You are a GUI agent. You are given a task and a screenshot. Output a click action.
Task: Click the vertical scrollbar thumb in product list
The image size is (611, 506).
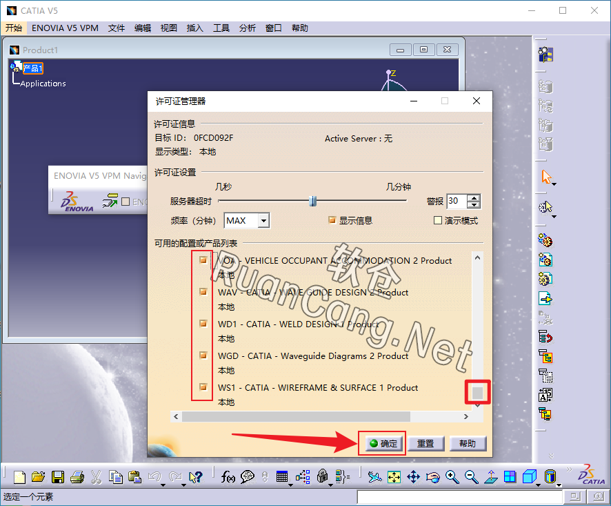coord(477,393)
